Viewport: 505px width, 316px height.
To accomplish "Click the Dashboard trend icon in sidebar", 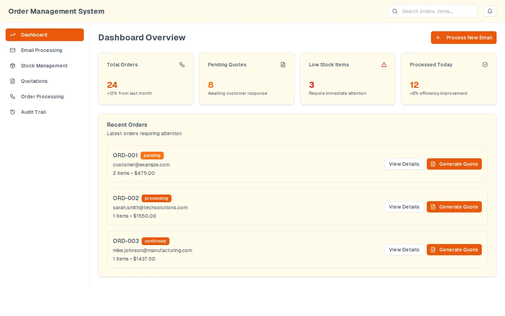I will [x=13, y=35].
